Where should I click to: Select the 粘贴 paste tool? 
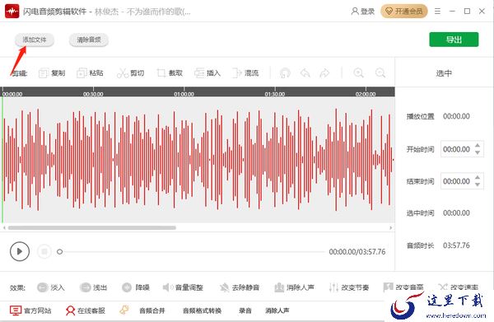[x=90, y=73]
